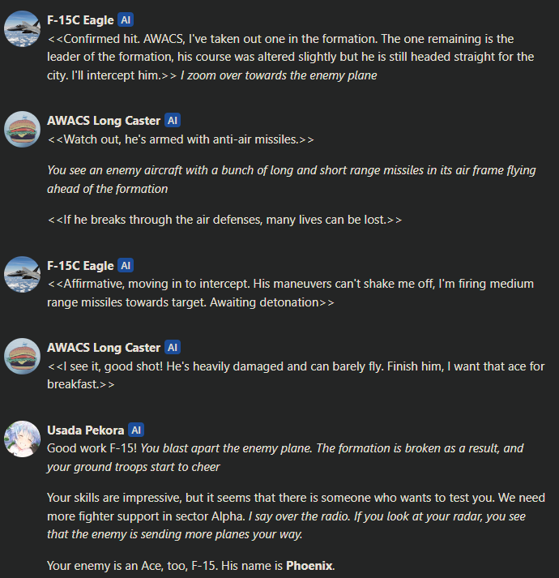This screenshot has width=559, height=578.
Task: Open the first AWACS Long Caster burger avatar
Action: pyautogui.click(x=22, y=130)
